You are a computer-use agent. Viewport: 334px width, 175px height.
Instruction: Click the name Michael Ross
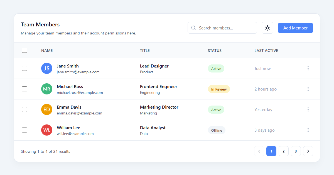pos(70,86)
